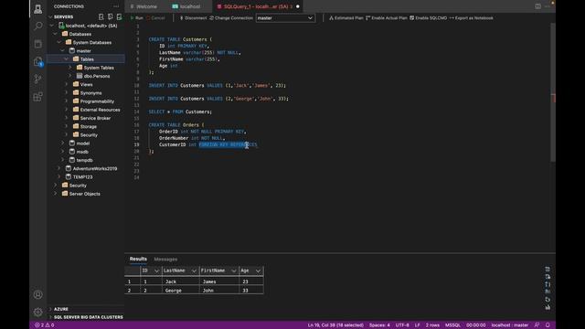Open the Notebooks view icon
Screen dimensions: 585x329
(x=38, y=44)
